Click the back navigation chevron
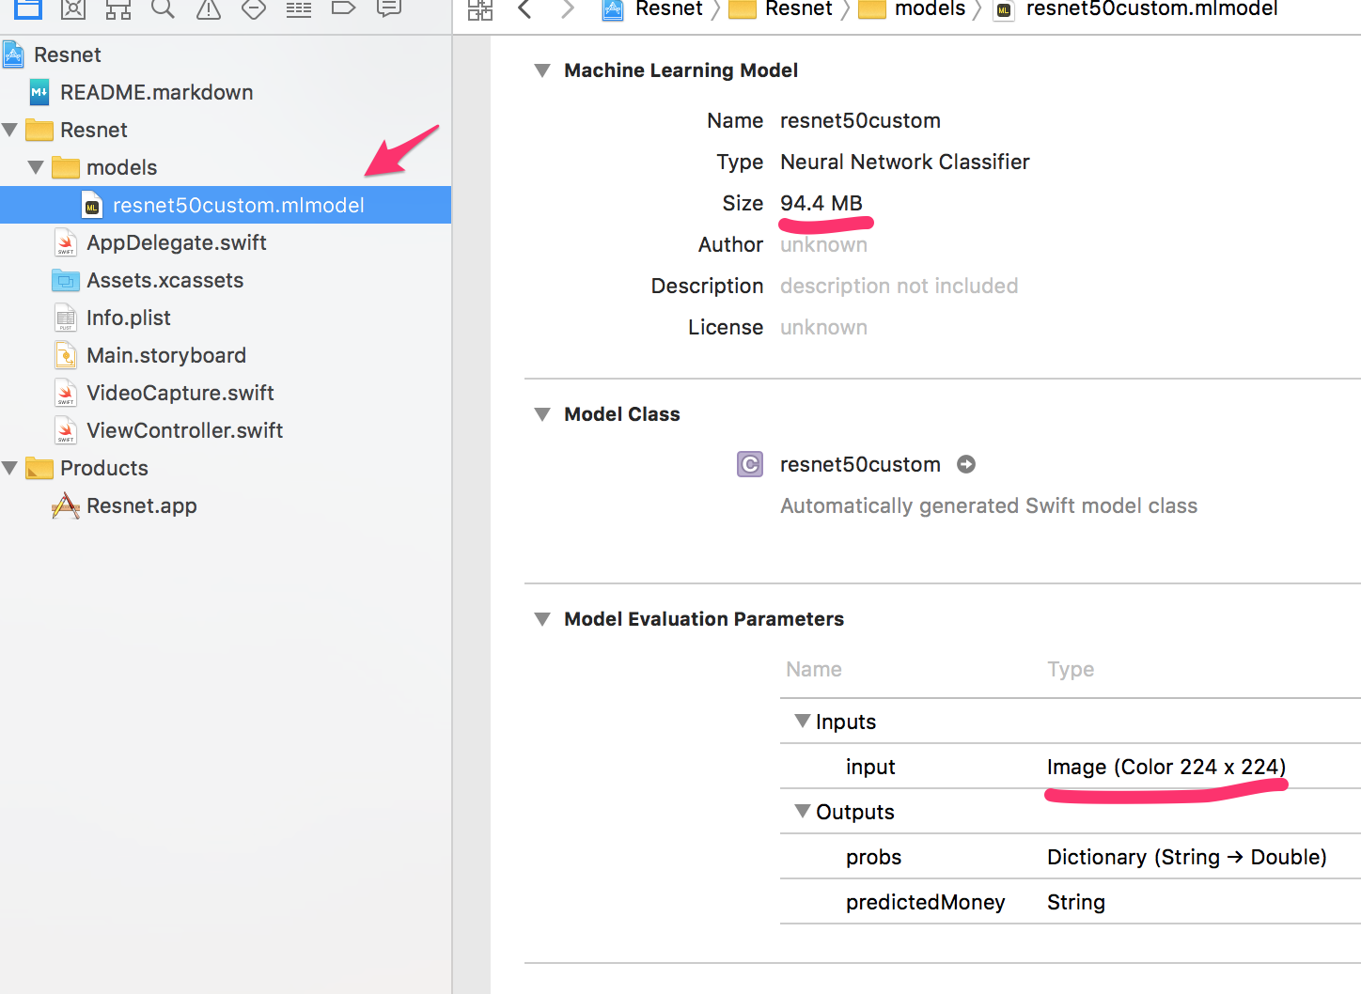Viewport: 1361px width, 994px height. (524, 9)
